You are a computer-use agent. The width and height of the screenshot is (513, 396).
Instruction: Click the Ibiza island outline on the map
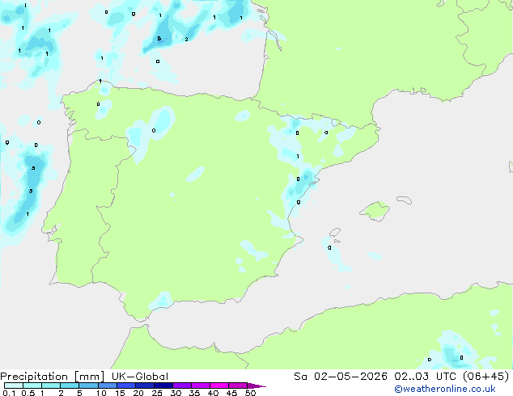[x=335, y=233]
